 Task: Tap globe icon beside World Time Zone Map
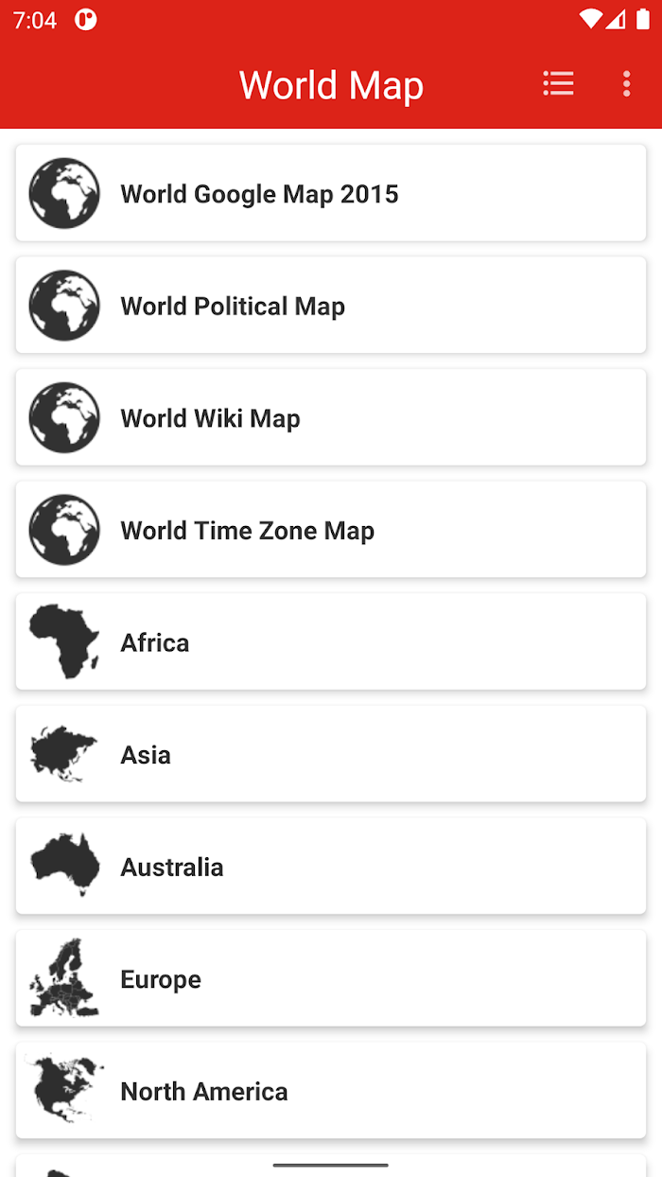[x=64, y=531]
